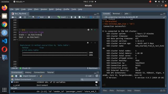Open the Tools menu
This screenshot has height=94, width=168.
[73, 9]
